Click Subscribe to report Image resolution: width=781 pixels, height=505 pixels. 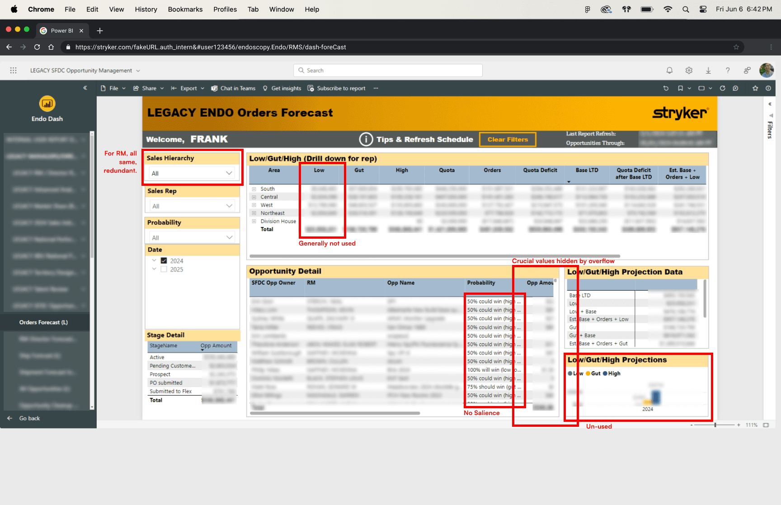click(x=337, y=88)
